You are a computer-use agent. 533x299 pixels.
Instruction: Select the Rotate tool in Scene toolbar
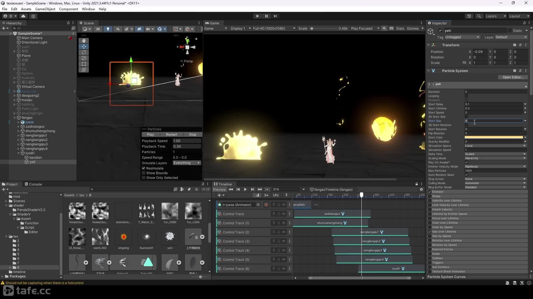(84, 52)
